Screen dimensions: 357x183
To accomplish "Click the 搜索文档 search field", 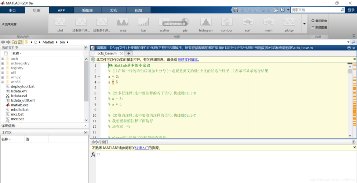I will coord(315,10).
